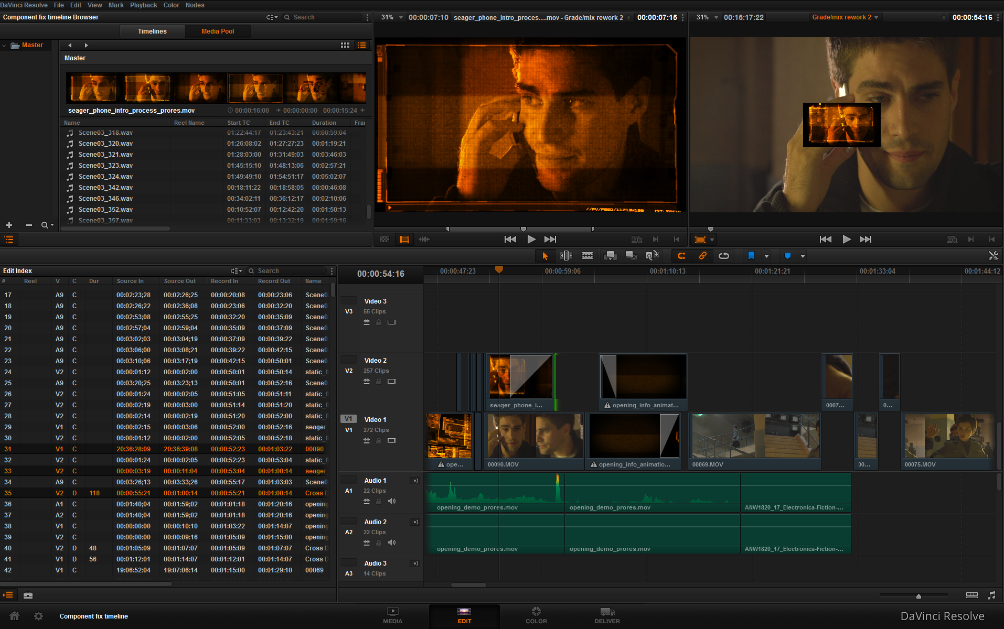Open the blue marker color dropdown arrow

(x=803, y=256)
